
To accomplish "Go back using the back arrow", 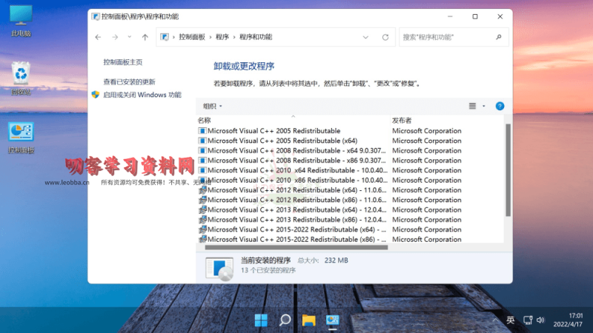I will pyautogui.click(x=99, y=37).
